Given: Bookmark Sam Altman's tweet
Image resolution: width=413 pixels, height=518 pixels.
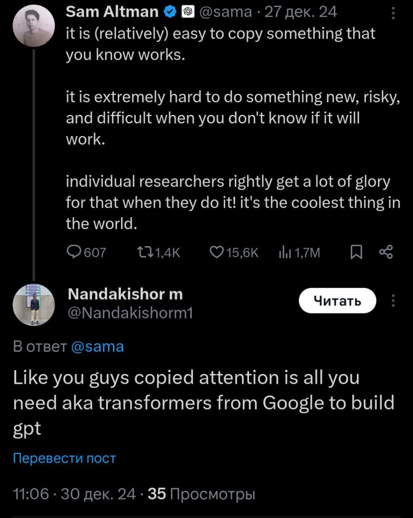Looking at the screenshot, I should pyautogui.click(x=356, y=253).
